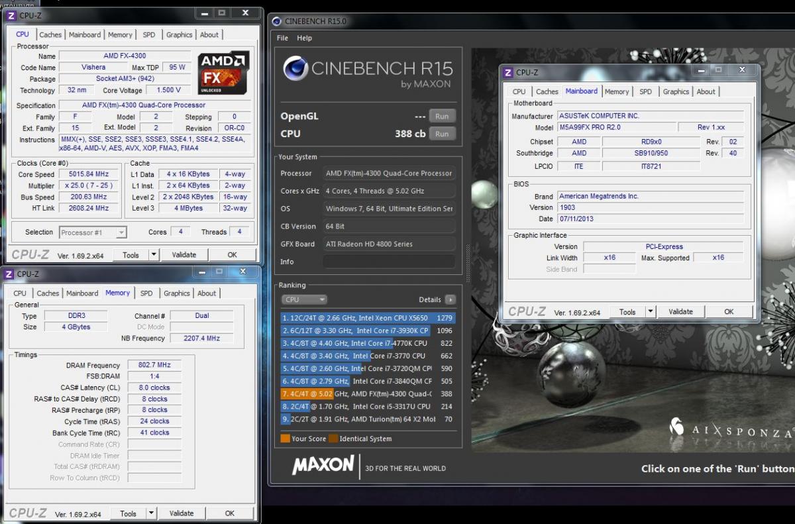Run the CPU benchmark in Cinebench
Screen dimensions: 795x524
[x=442, y=133]
